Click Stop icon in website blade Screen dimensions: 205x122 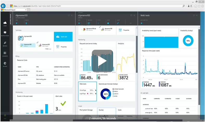(x=108, y=23)
